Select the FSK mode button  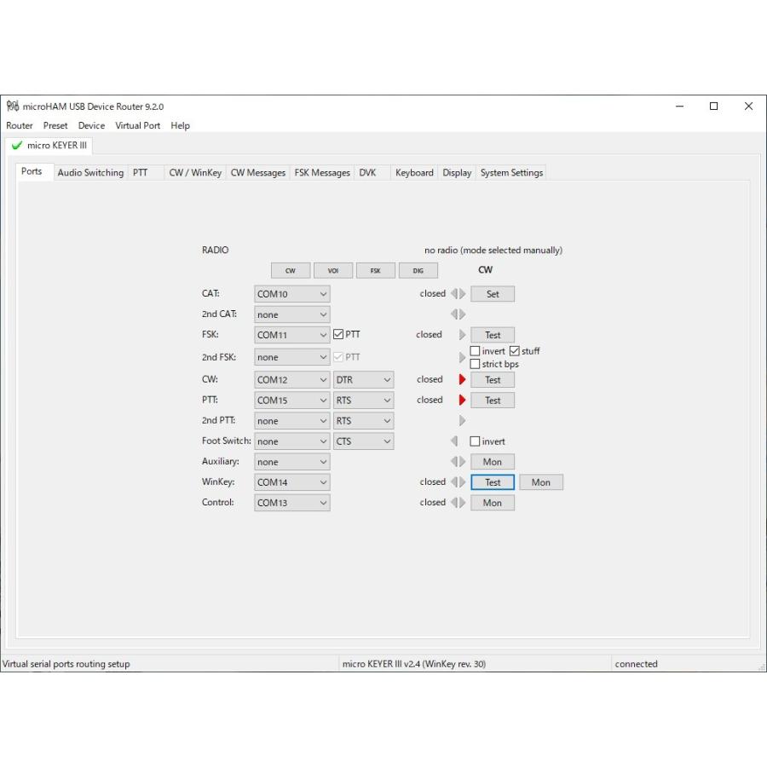point(376,271)
